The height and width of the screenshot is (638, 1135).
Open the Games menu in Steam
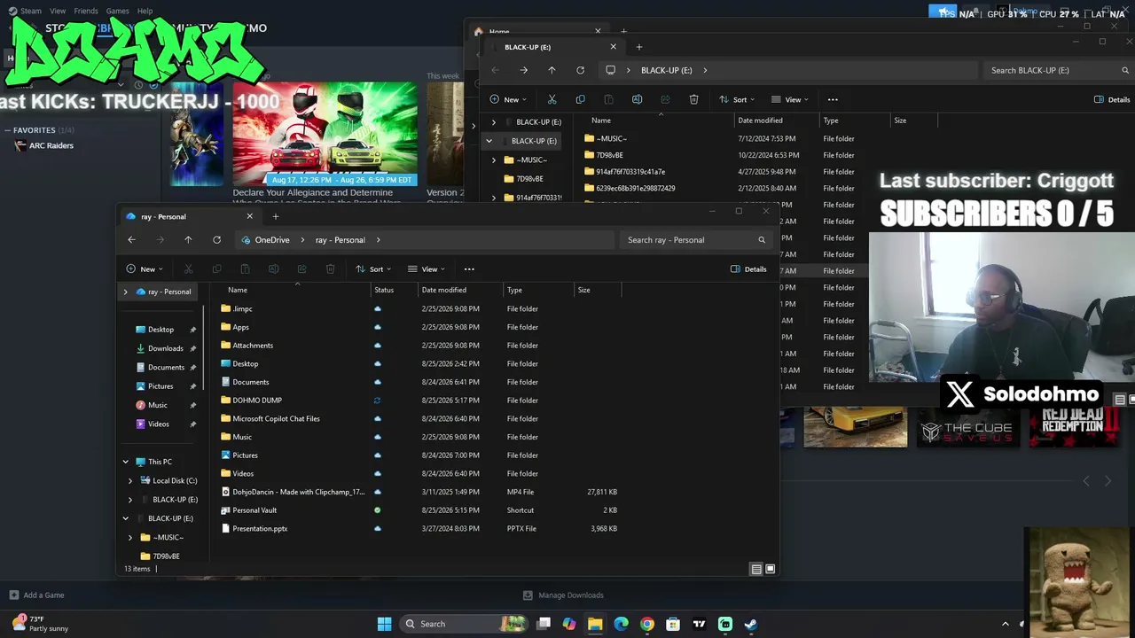(117, 11)
